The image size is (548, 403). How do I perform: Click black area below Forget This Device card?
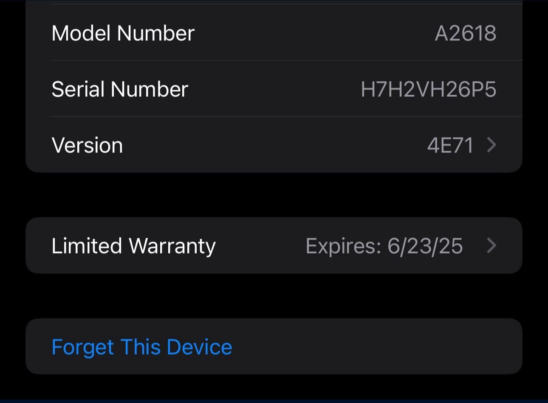tap(274, 387)
